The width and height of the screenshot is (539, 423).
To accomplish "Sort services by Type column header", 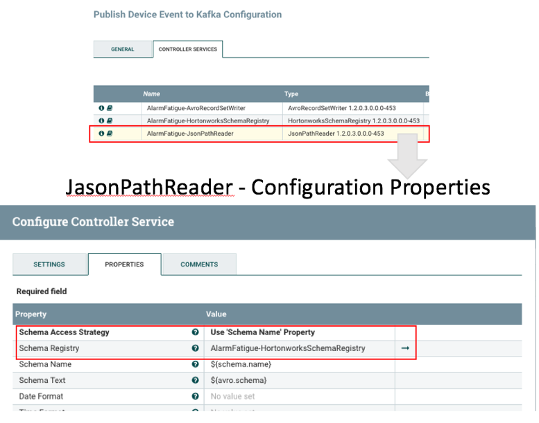I will [291, 94].
